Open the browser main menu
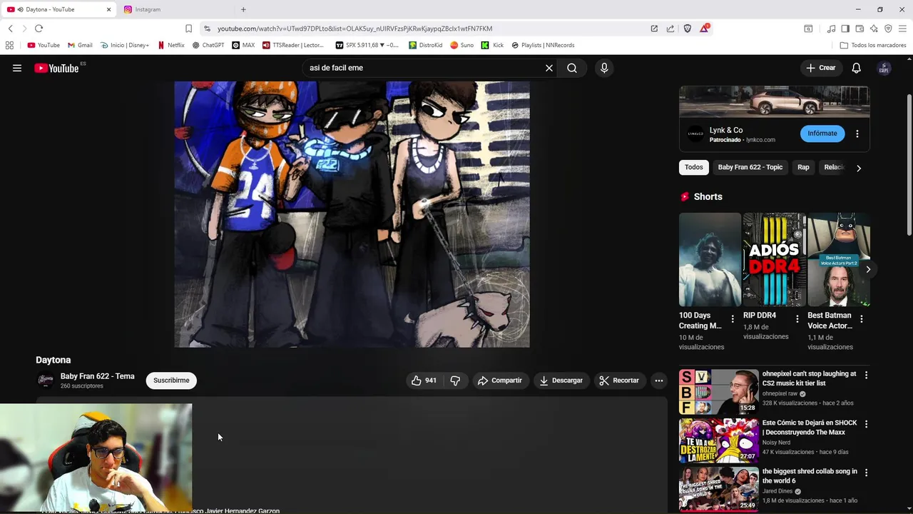Viewport: 913px width, 514px height. pyautogui.click(x=903, y=29)
